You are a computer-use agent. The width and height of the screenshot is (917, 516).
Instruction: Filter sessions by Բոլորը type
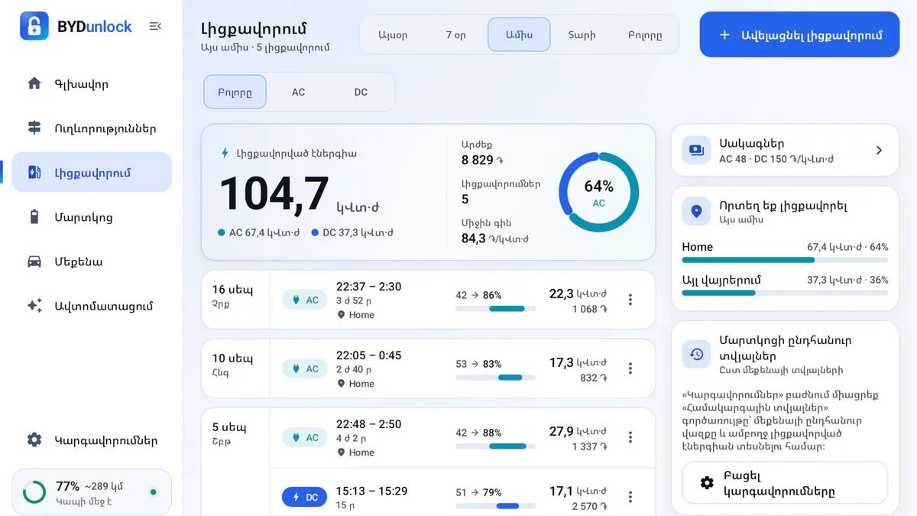pos(235,92)
